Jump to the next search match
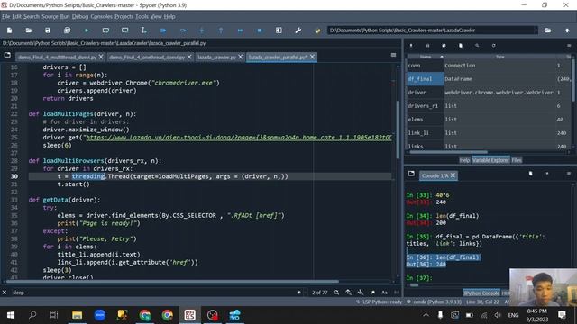Screen dimensions: 577x324 pos(361,292)
